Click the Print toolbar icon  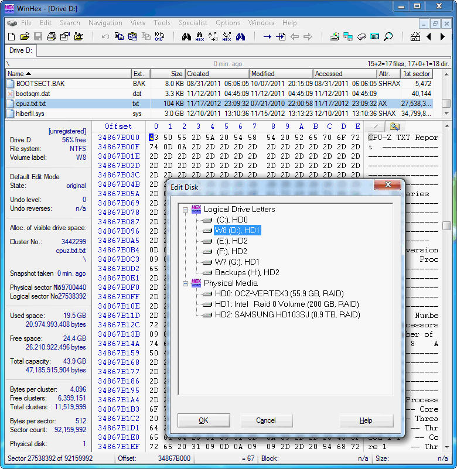click(52, 36)
